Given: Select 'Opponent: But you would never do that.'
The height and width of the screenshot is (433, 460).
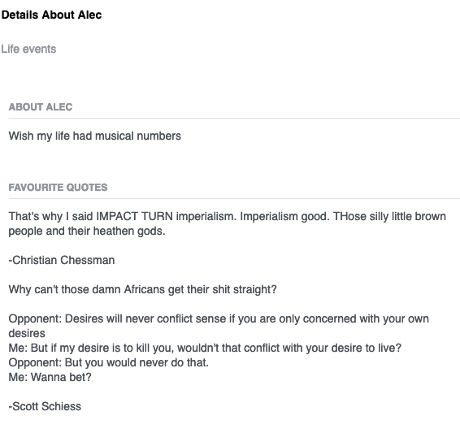Looking at the screenshot, I should point(109,362).
